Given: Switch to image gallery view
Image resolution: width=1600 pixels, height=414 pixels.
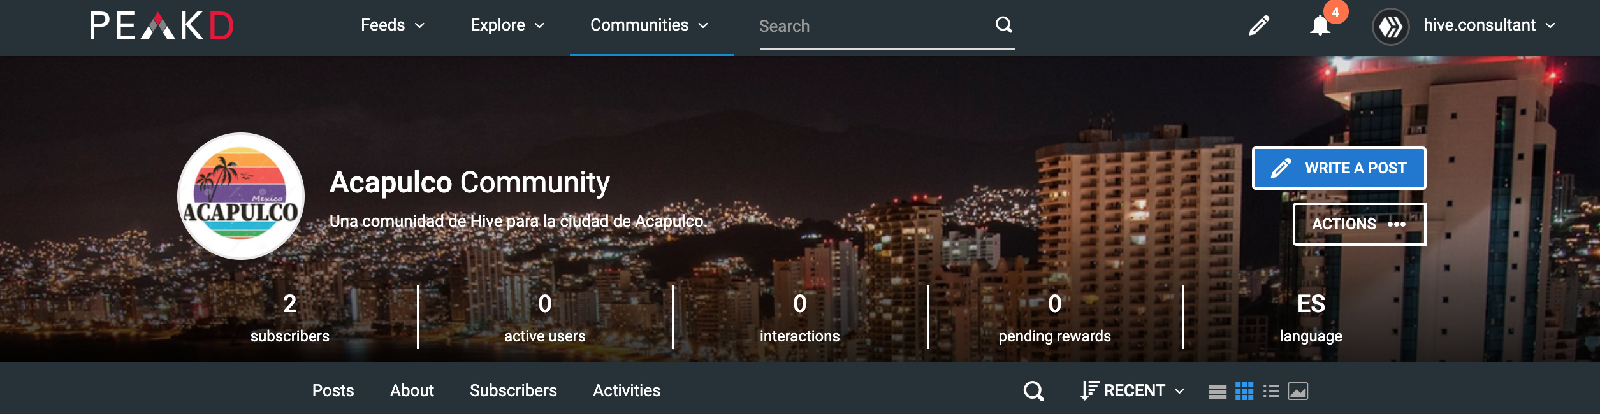Looking at the screenshot, I should pos(1298,391).
